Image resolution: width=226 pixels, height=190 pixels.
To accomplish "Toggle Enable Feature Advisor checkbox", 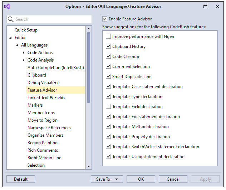I will 105,19.
